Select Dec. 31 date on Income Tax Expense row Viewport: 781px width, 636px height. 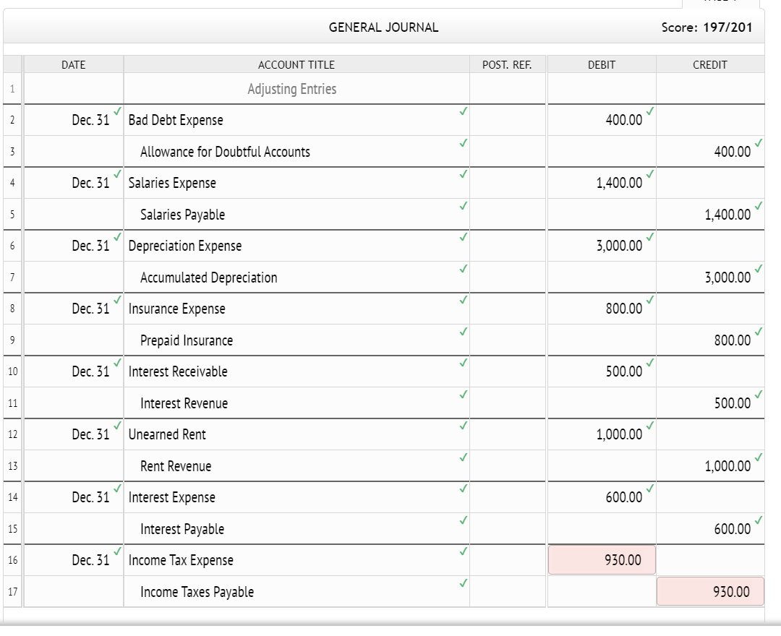(x=90, y=560)
